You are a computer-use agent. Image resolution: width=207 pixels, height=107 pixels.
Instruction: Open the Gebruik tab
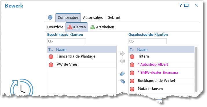tap(114, 18)
